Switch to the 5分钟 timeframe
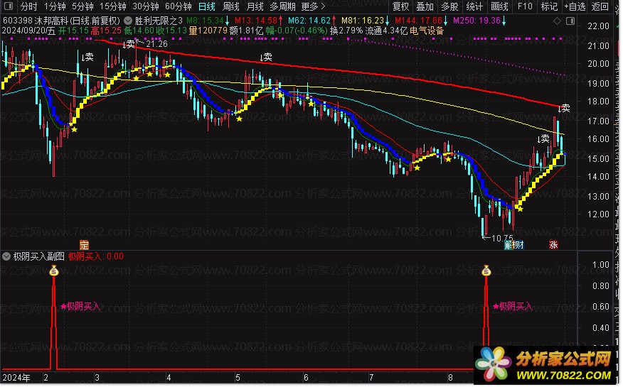 (x=82, y=6)
